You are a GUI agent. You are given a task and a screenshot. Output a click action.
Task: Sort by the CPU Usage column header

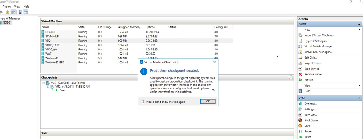107,27
